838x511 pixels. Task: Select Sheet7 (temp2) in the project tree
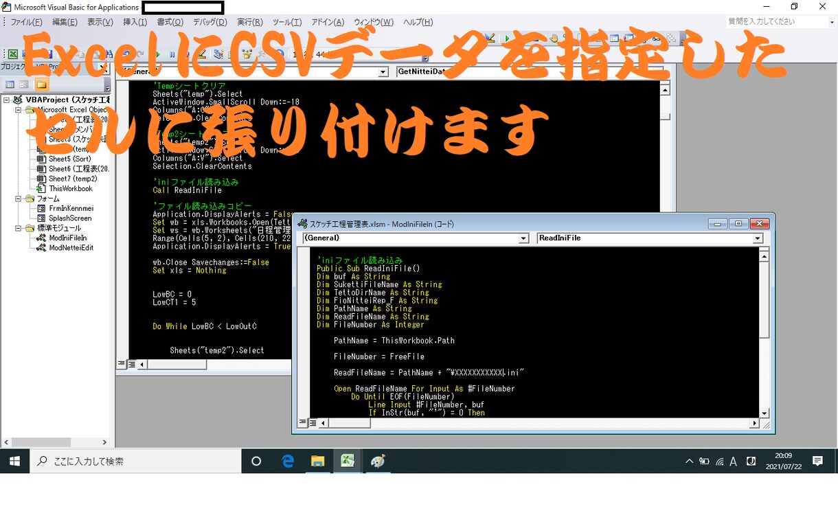(73, 179)
